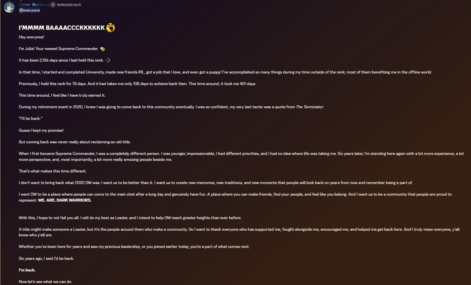Image resolution: width=471 pixels, height=285 pixels.
Task: Click the 'Now let's see what we can do.' line
Action: click(x=45, y=282)
